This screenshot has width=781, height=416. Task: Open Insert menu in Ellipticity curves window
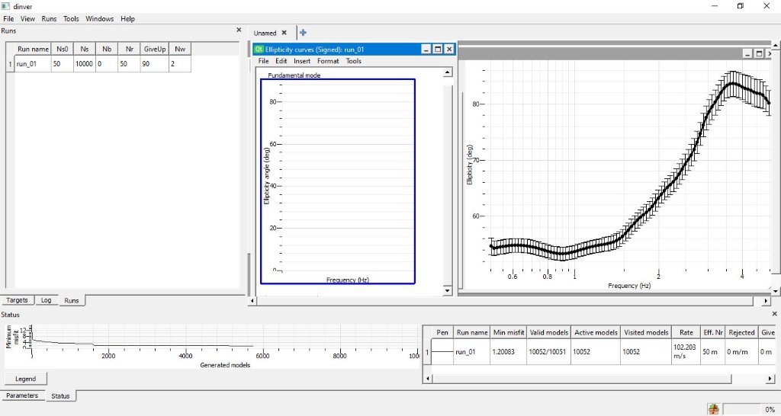coord(302,61)
